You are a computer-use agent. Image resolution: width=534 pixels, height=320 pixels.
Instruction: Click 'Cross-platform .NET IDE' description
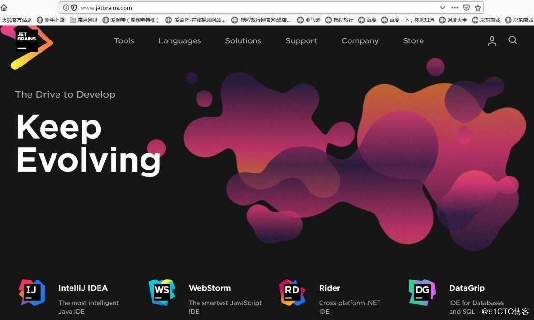pos(350,307)
